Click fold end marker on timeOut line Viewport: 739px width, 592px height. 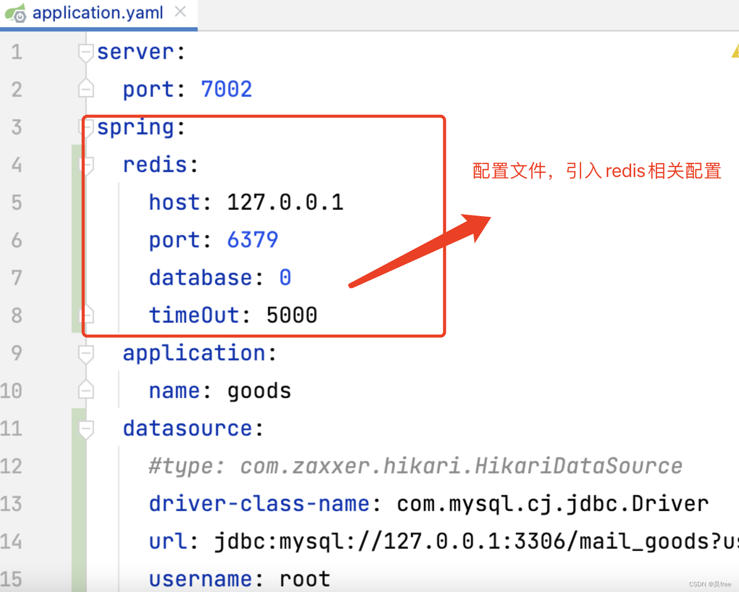tap(87, 315)
